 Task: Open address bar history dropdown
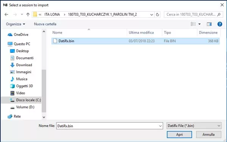click(152, 15)
